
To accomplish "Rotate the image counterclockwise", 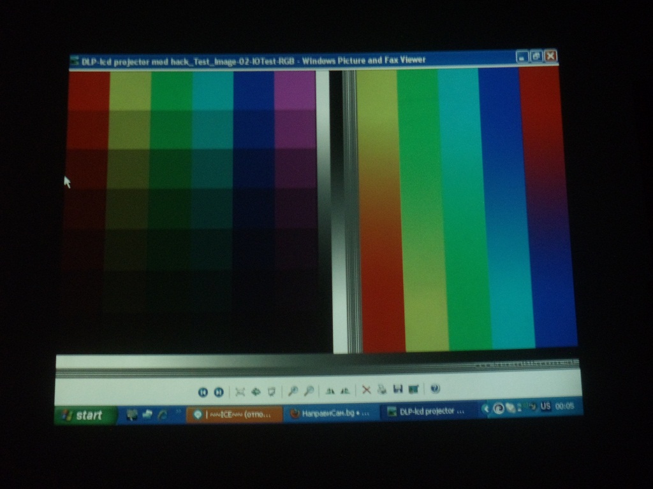I will click(x=345, y=391).
